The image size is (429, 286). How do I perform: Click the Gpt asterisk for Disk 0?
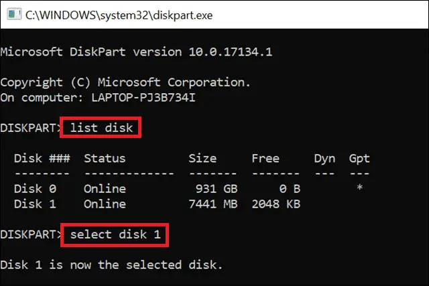tap(359, 188)
